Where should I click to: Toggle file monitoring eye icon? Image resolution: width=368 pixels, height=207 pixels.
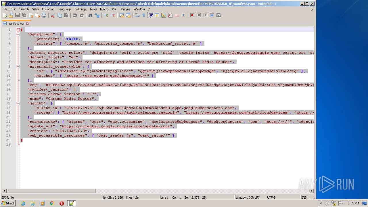click(183, 15)
